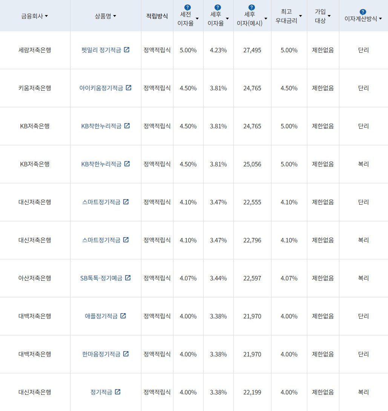The width and height of the screenshot is (388, 411).
Task: Open external link icon beside 한마음정기적금
Action: point(126,354)
